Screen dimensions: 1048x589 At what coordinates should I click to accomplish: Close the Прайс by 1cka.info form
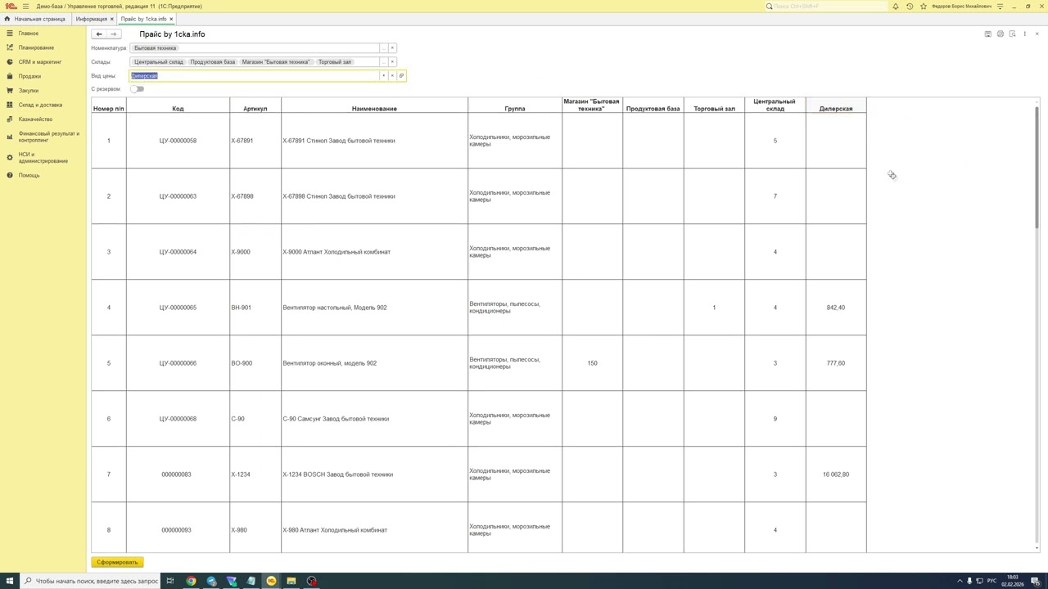(1037, 34)
